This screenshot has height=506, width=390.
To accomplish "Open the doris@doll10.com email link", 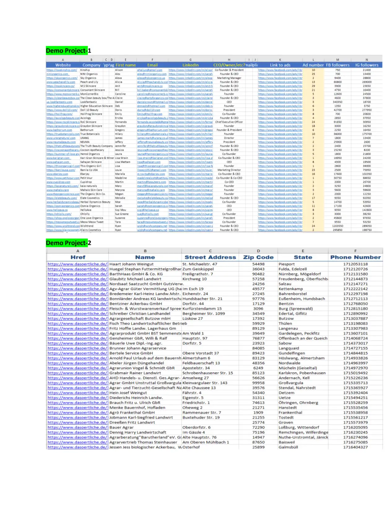I will (149, 110).
